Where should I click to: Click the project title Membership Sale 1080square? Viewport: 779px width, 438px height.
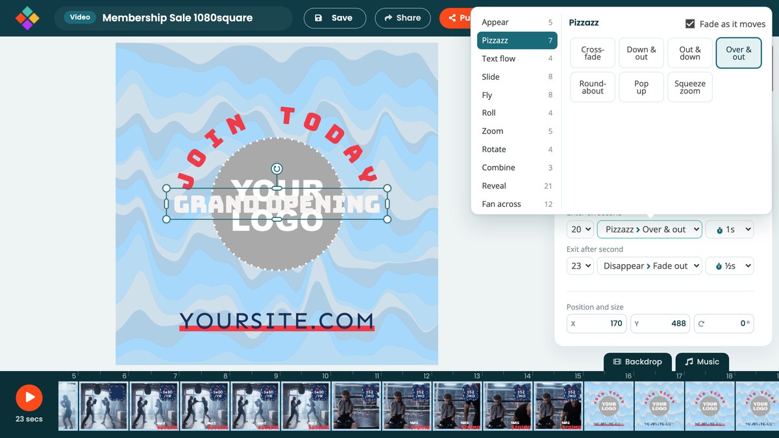[177, 18]
